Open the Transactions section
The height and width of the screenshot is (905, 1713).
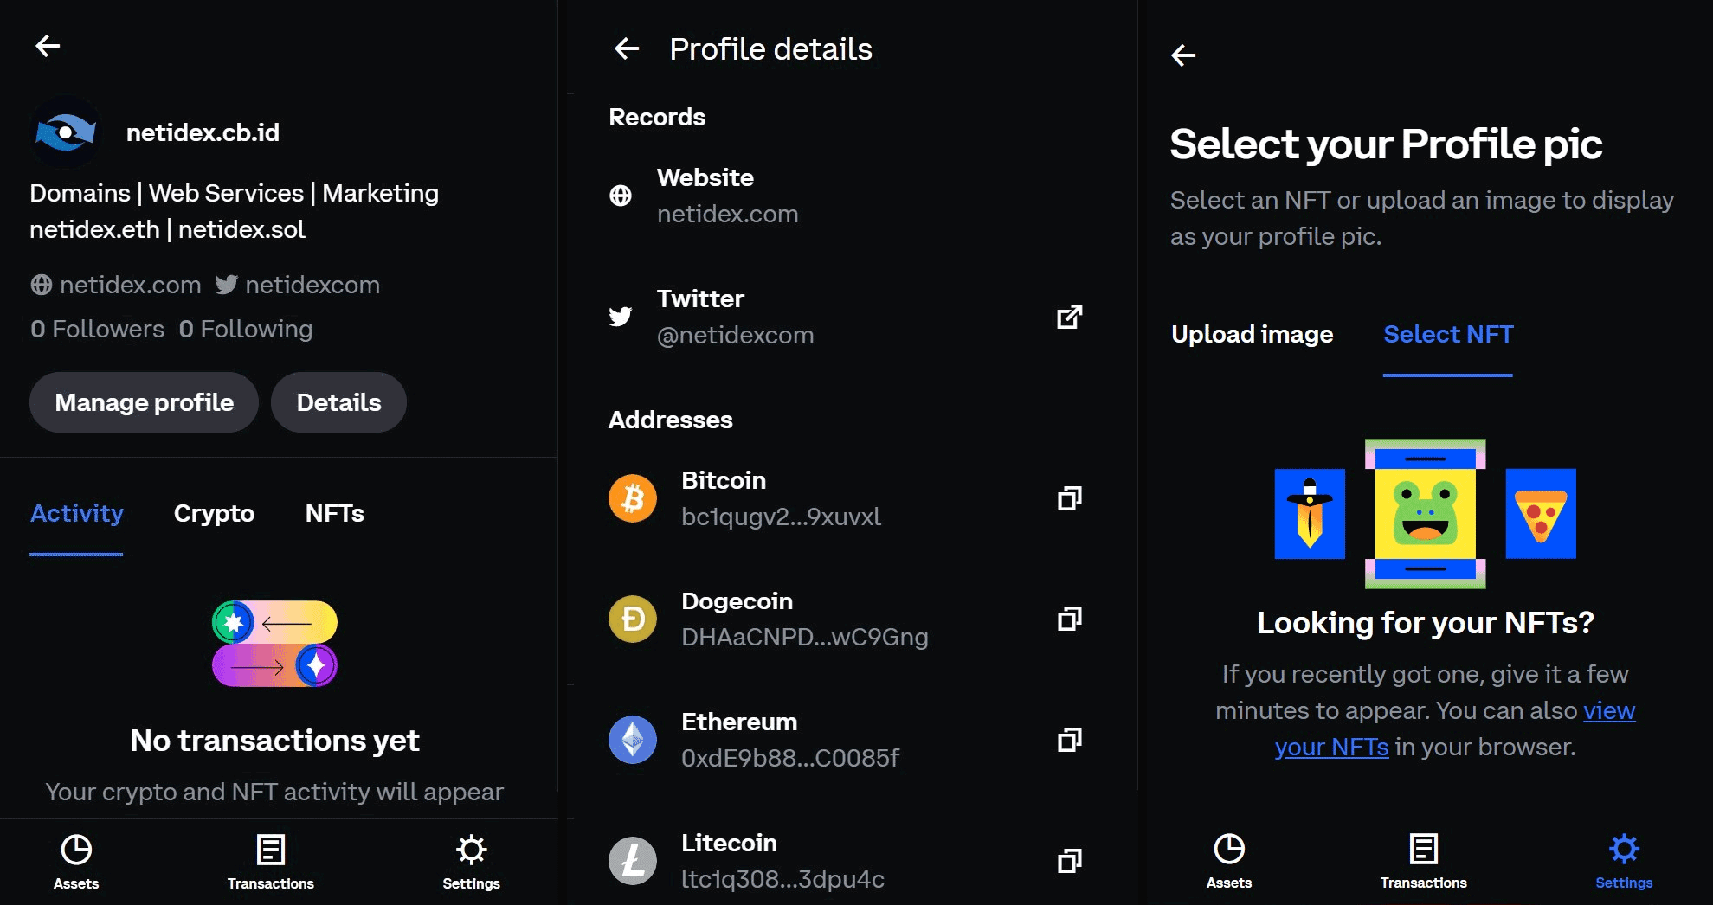pos(270,861)
